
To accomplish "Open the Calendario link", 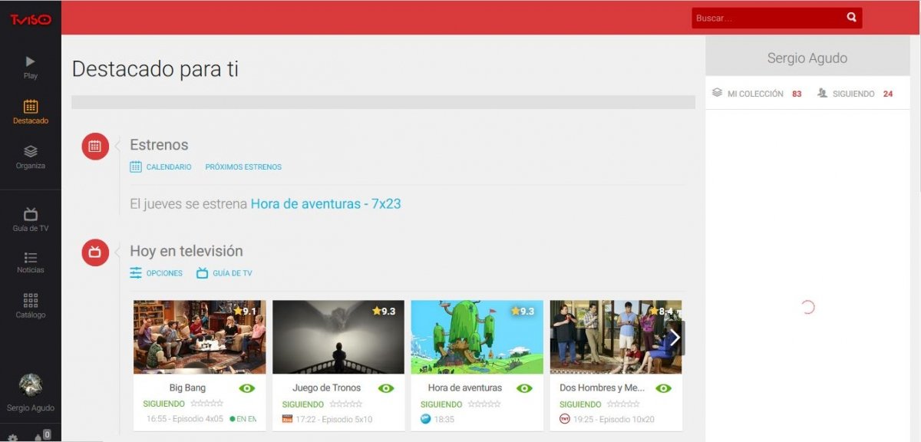I will (x=160, y=167).
